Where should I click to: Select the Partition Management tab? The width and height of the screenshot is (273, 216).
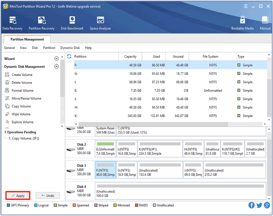coord(27,39)
